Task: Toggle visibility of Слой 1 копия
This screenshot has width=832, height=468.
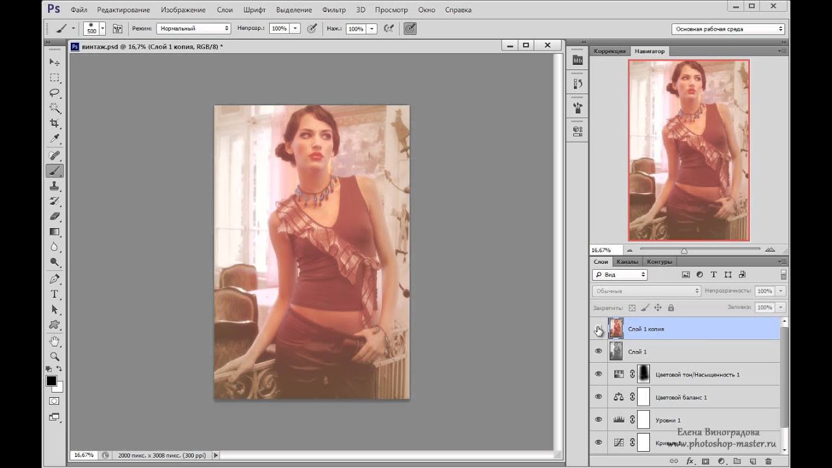Action: 599,329
